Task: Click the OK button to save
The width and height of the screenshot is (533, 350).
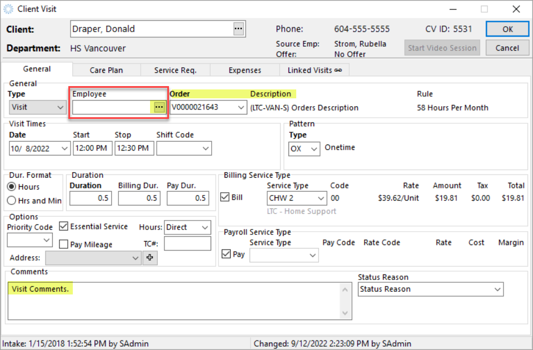Action: tap(507, 28)
